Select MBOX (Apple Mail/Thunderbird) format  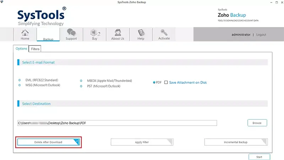coord(81,81)
